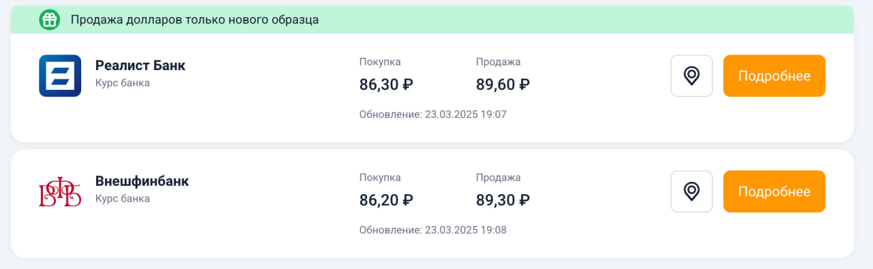Open the Реалист Банк name link
This screenshot has height=269, width=873.
coord(140,65)
